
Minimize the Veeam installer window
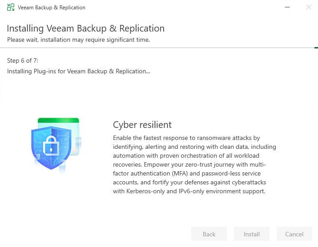[x=288, y=7]
